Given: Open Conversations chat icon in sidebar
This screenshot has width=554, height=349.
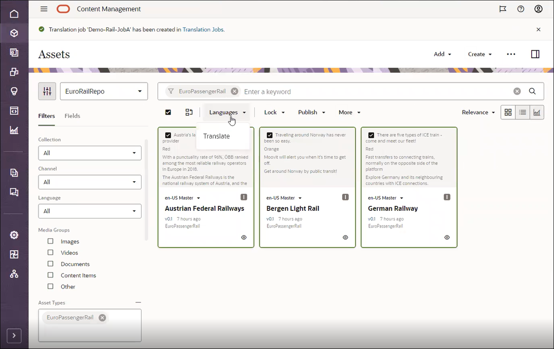Looking at the screenshot, I should 14,192.
